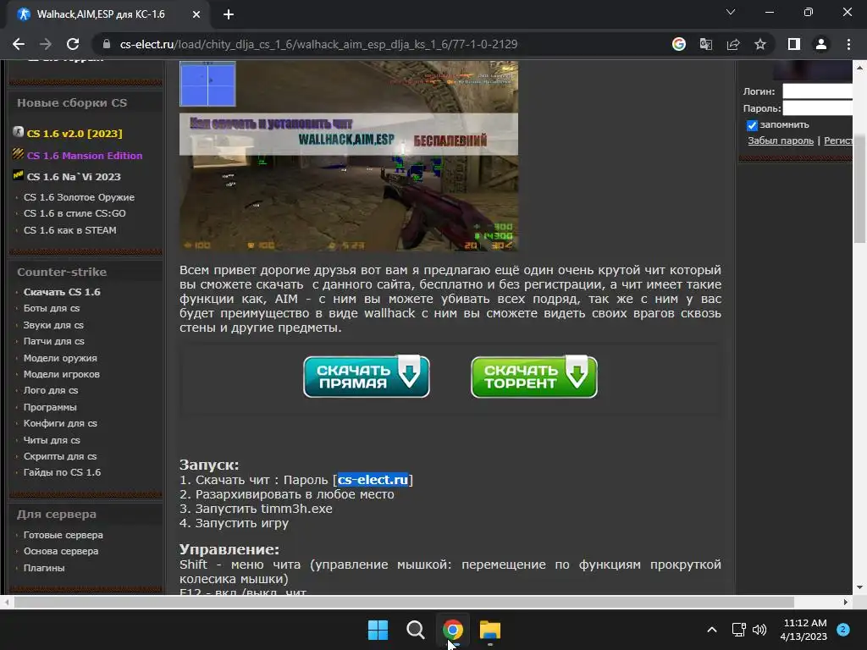Viewport: 867px width, 650px height.
Task: Open Лого для cs menu item
Action: (51, 390)
